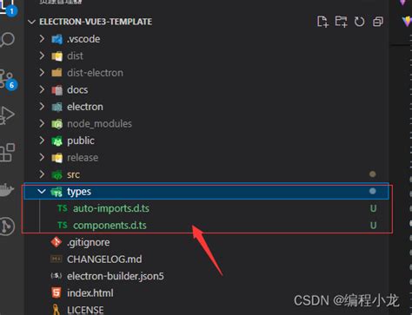The image size is (412, 315).
Task: Open the Source Control view
Action: click(x=7, y=78)
